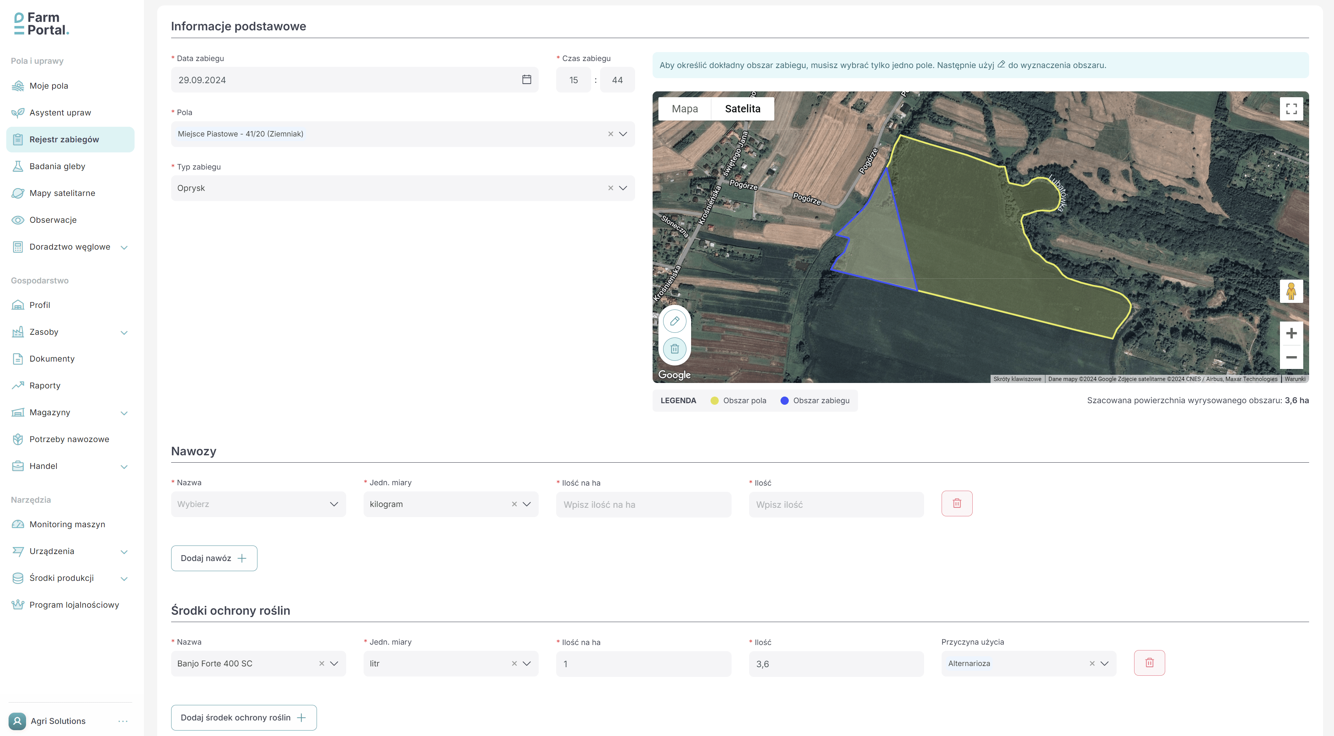Switch map to Mapa view
The height and width of the screenshot is (736, 1334).
coord(685,109)
